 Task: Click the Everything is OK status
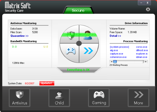[78, 70]
